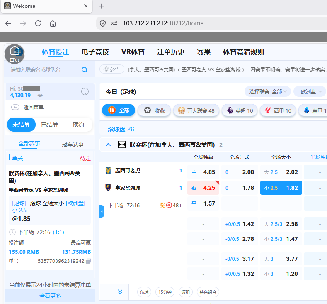
Task: Open the 48+ more markets link
Action: [x=177, y=206]
